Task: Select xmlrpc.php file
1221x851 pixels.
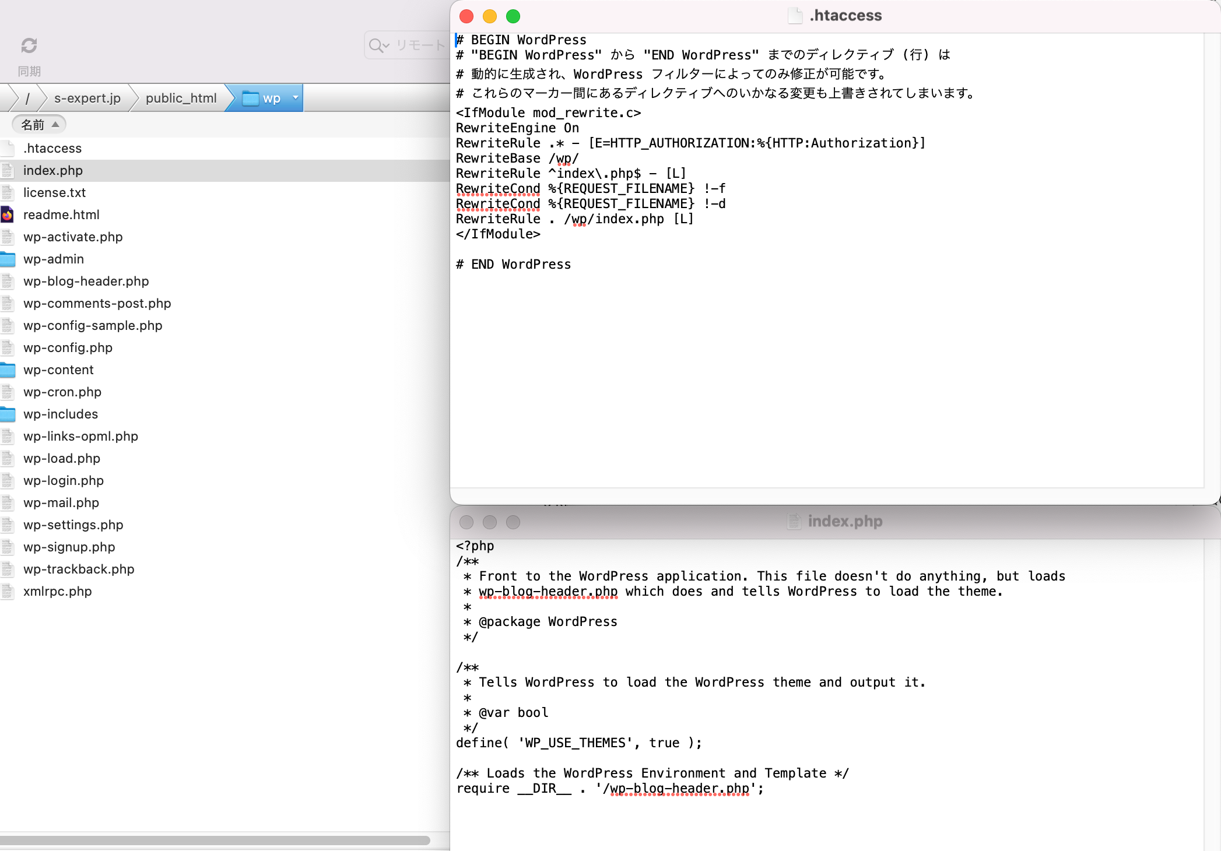Action: [58, 591]
